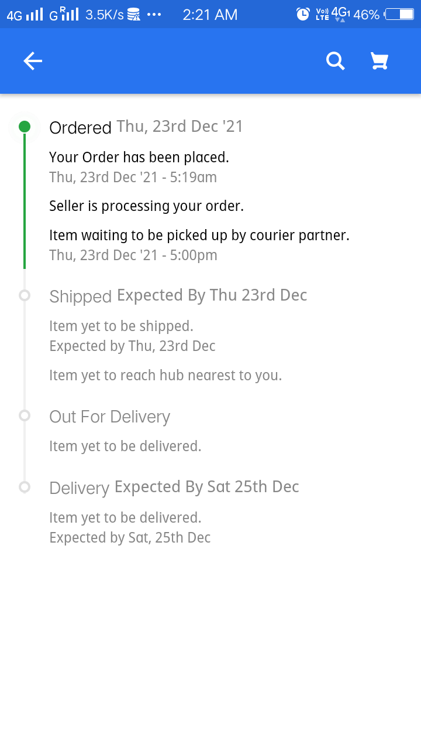This screenshot has height=750, width=421.
Task: Select the green Ordered status dot
Action: [25, 127]
